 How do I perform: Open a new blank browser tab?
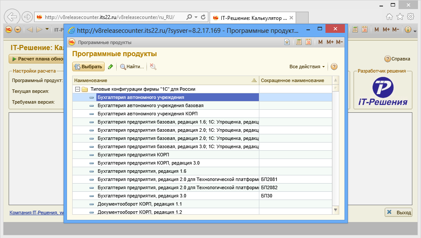pos(302,18)
